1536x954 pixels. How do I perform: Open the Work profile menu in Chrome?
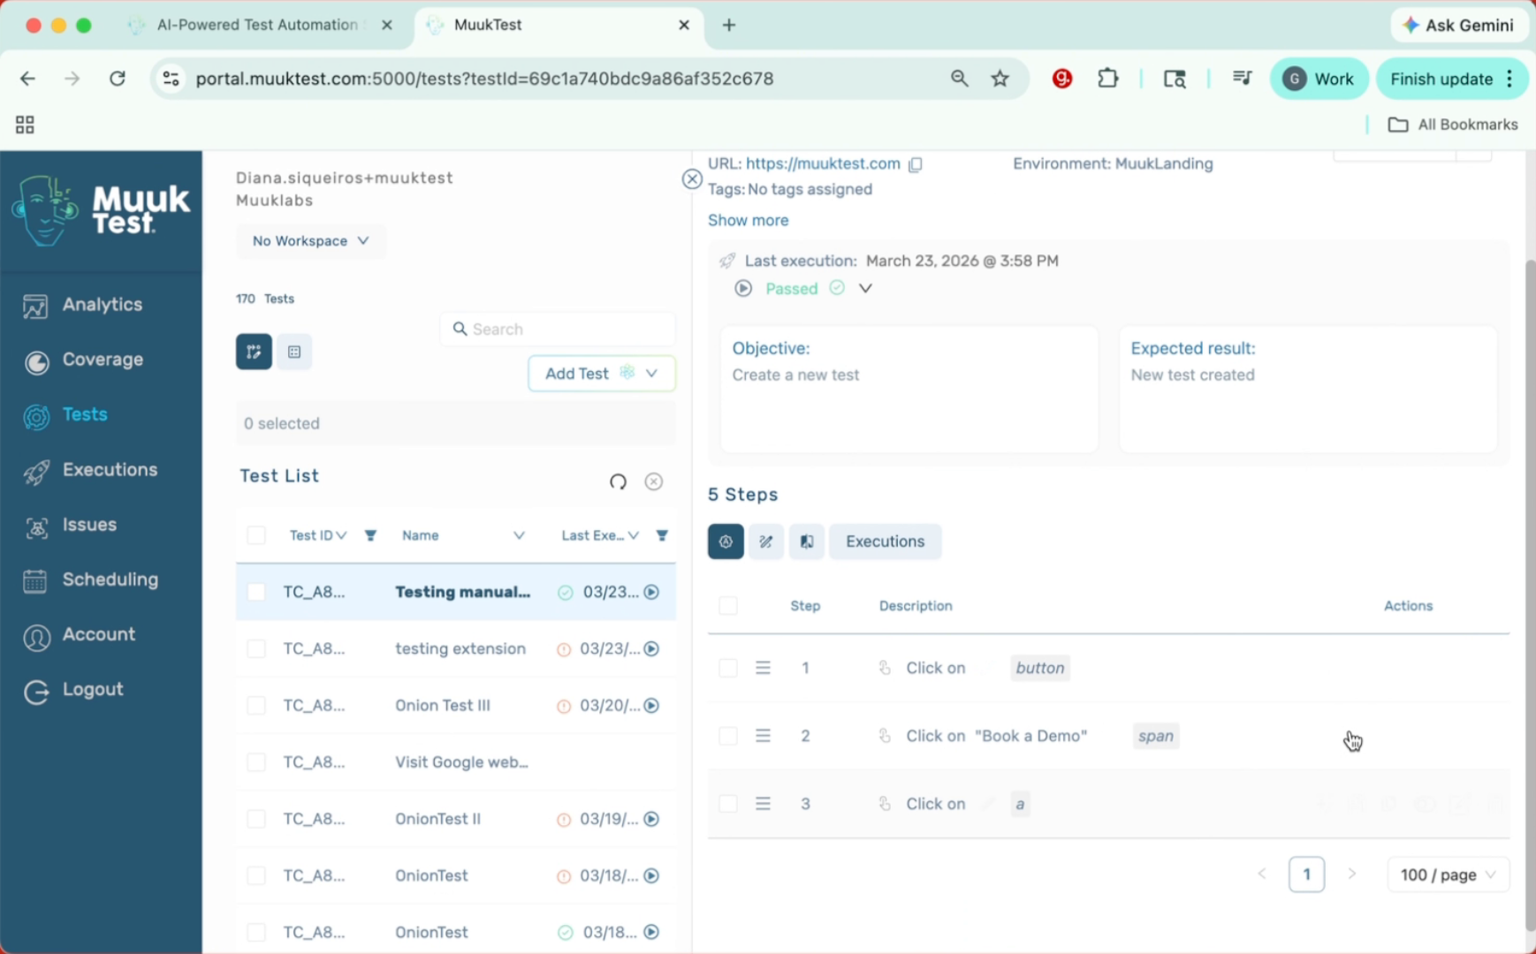pos(1319,79)
